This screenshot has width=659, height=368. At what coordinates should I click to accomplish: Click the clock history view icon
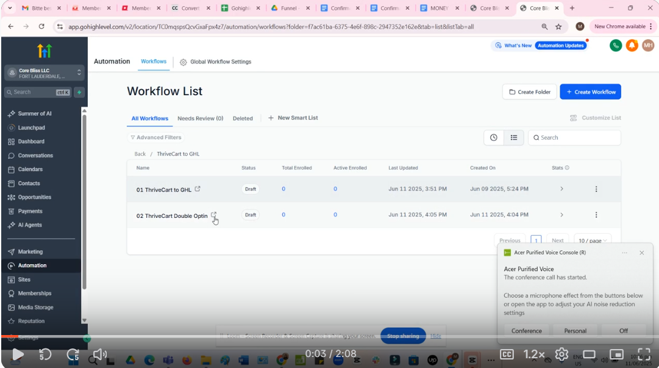(x=493, y=137)
